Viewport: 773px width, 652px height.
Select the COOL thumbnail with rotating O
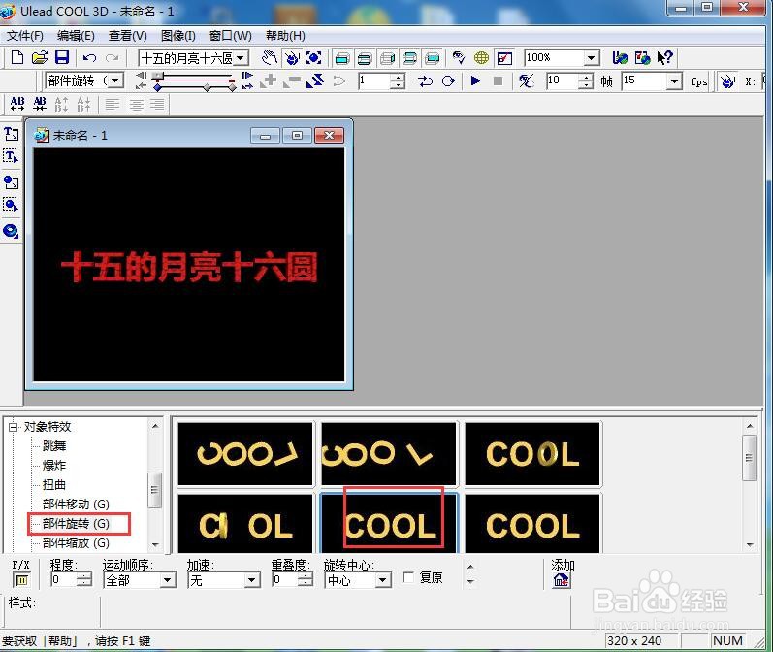pos(531,454)
